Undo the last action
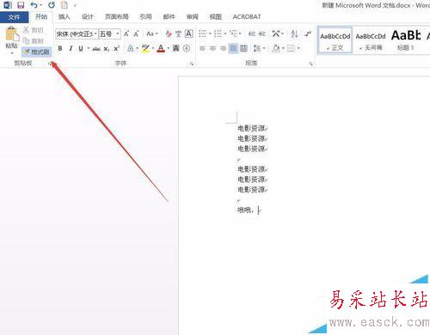 pos(34,5)
